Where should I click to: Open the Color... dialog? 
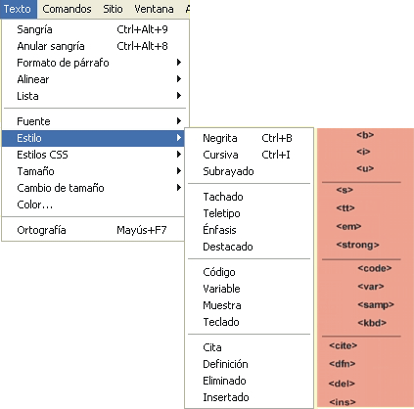[x=94, y=204]
